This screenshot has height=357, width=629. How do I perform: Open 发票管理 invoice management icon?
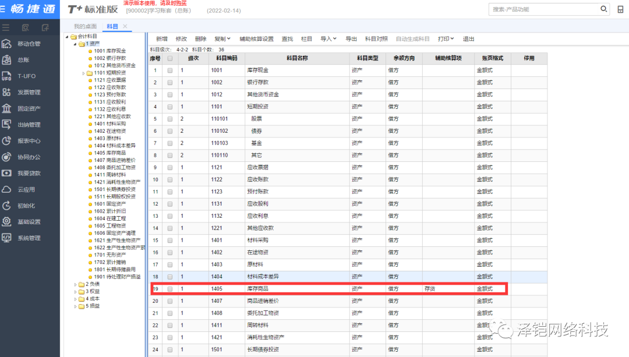tap(7, 92)
